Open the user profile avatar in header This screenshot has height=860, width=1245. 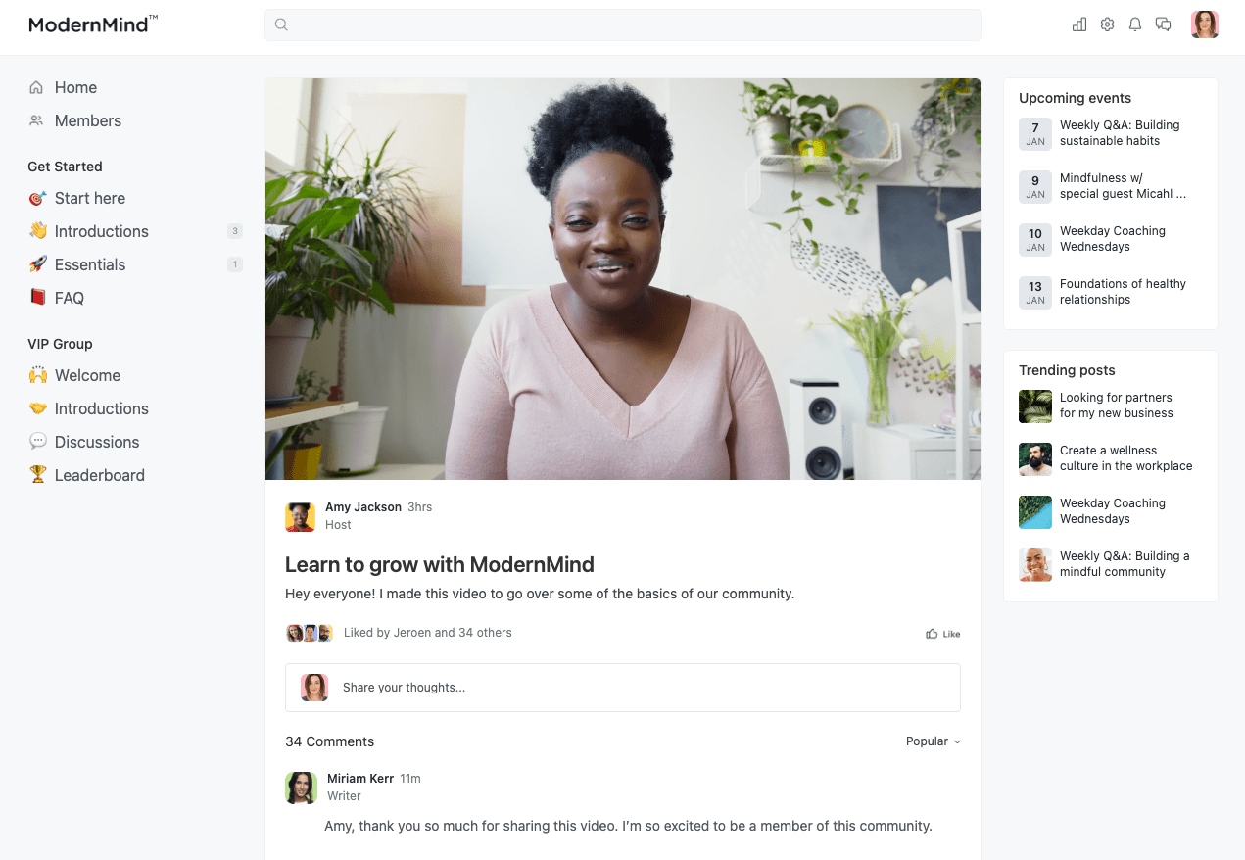[1205, 24]
